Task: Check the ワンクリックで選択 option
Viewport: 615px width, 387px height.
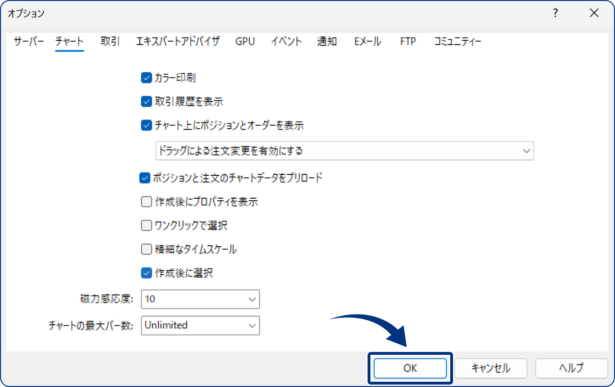Action: (x=146, y=225)
